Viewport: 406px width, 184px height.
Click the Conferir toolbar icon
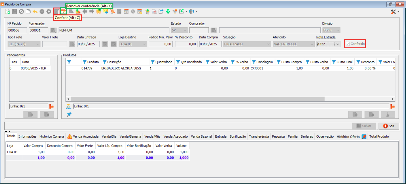click(x=56, y=11)
